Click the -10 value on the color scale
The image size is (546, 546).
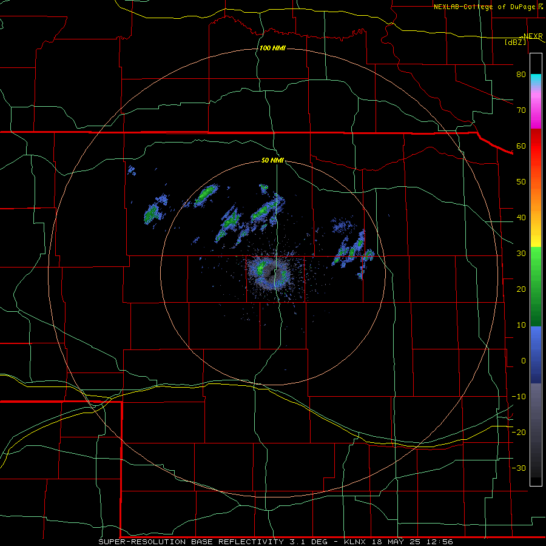(519, 397)
